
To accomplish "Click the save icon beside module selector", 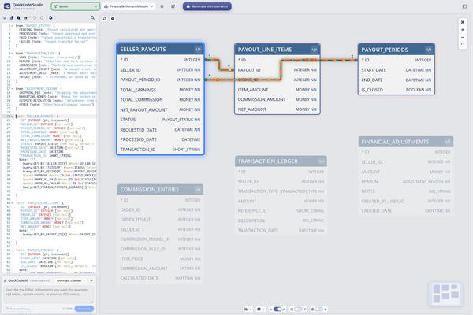I will [x=162, y=6].
